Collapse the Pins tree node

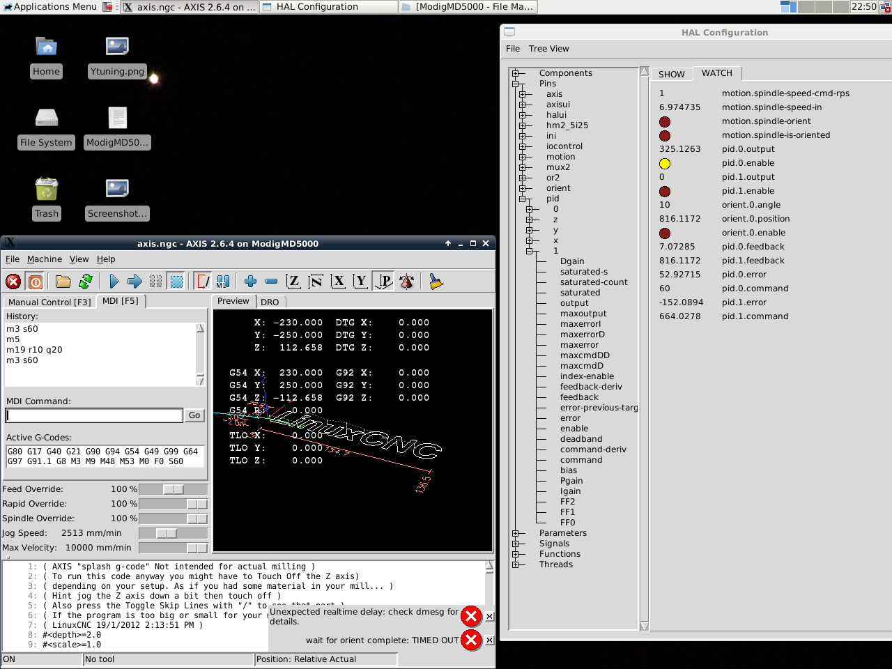(516, 84)
